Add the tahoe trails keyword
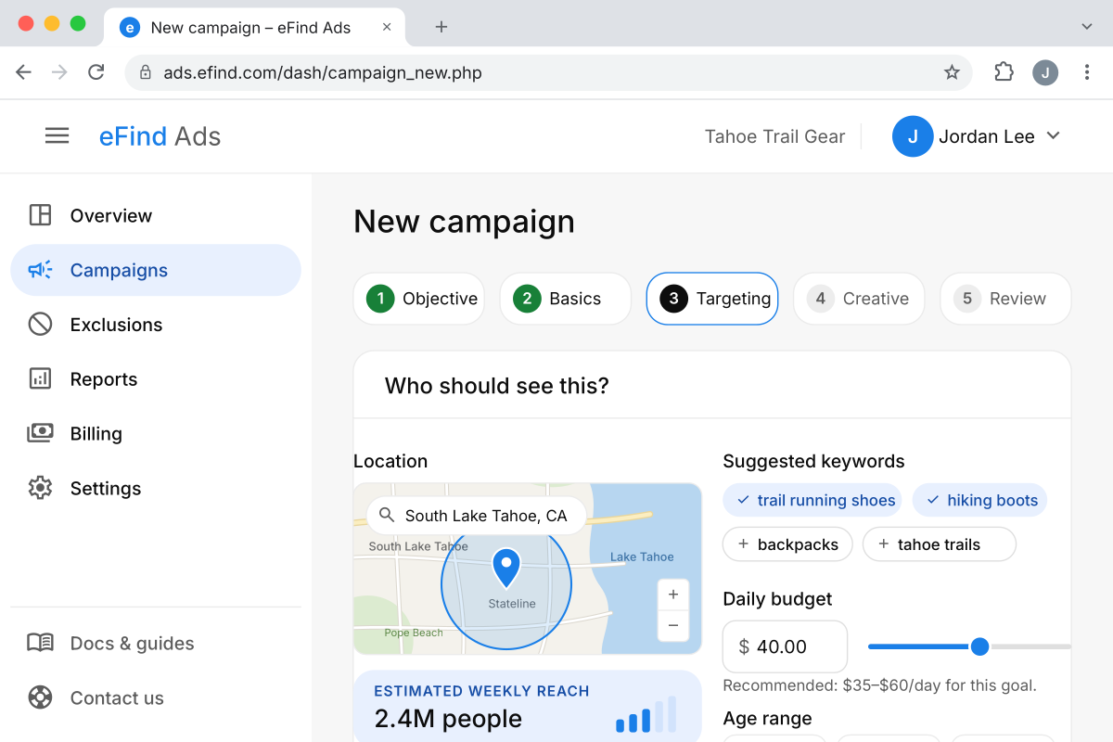Screen dimensions: 1113x742 pyautogui.click(x=940, y=544)
